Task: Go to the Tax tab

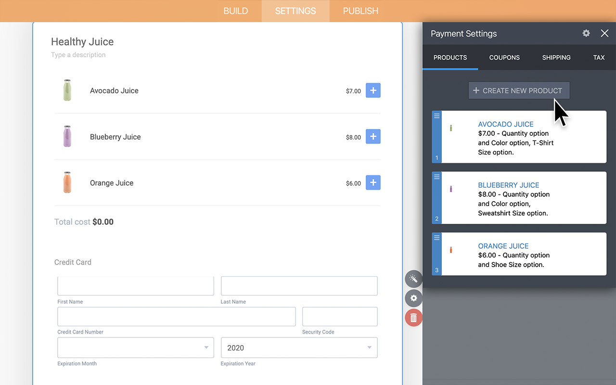Action: tap(599, 57)
